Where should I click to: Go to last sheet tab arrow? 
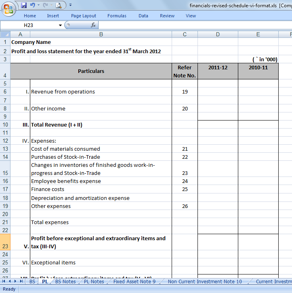click(21, 281)
